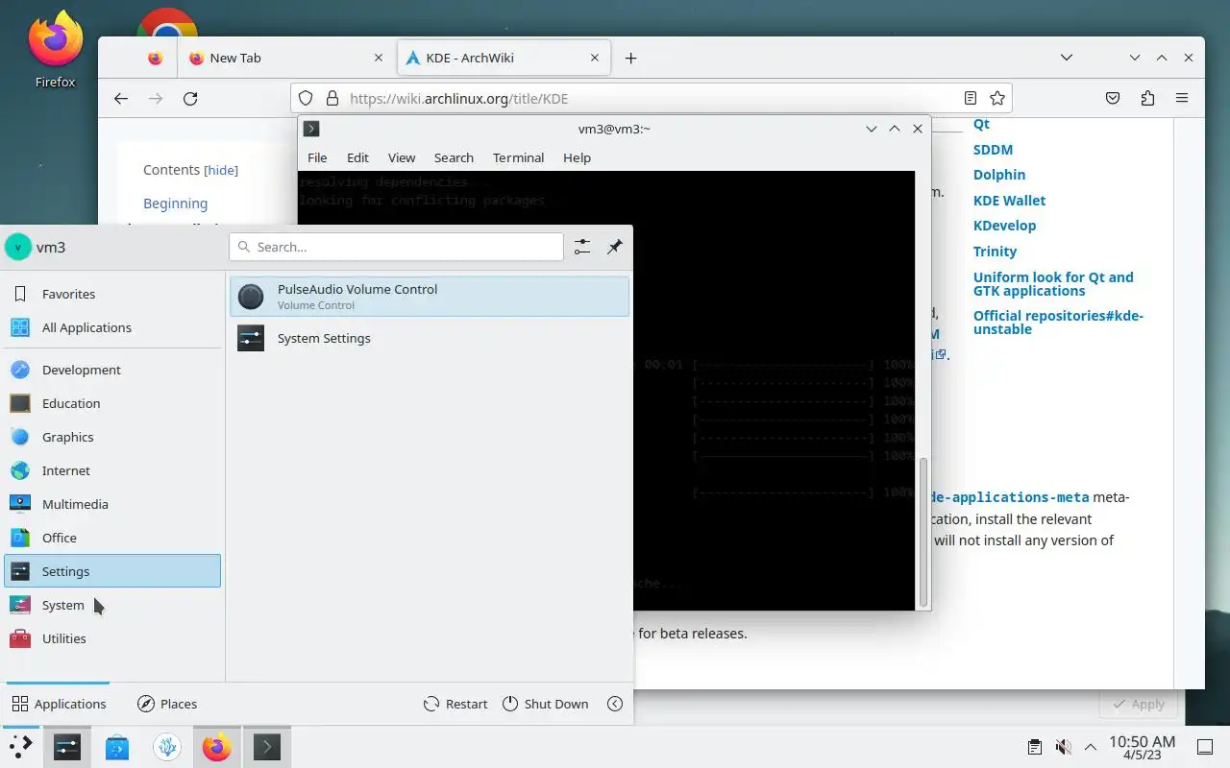The width and height of the screenshot is (1230, 768).
Task: Click the vm3 user avatar
Action: click(x=18, y=247)
